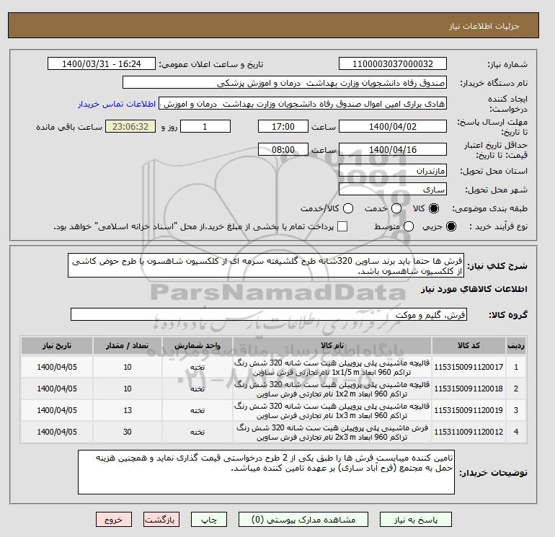Image resolution: width=555 pixels, height=537 pixels.
Task: Click the 1x1/5 m rug item name
Action: coord(332,368)
